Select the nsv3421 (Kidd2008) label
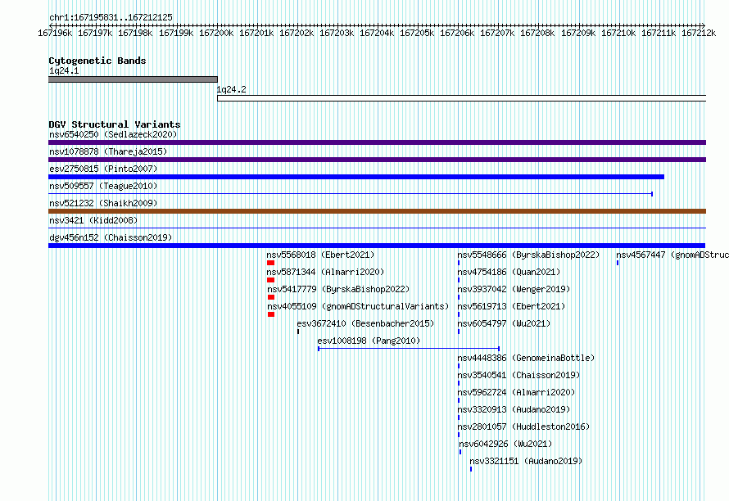729x501 pixels. click(x=93, y=220)
